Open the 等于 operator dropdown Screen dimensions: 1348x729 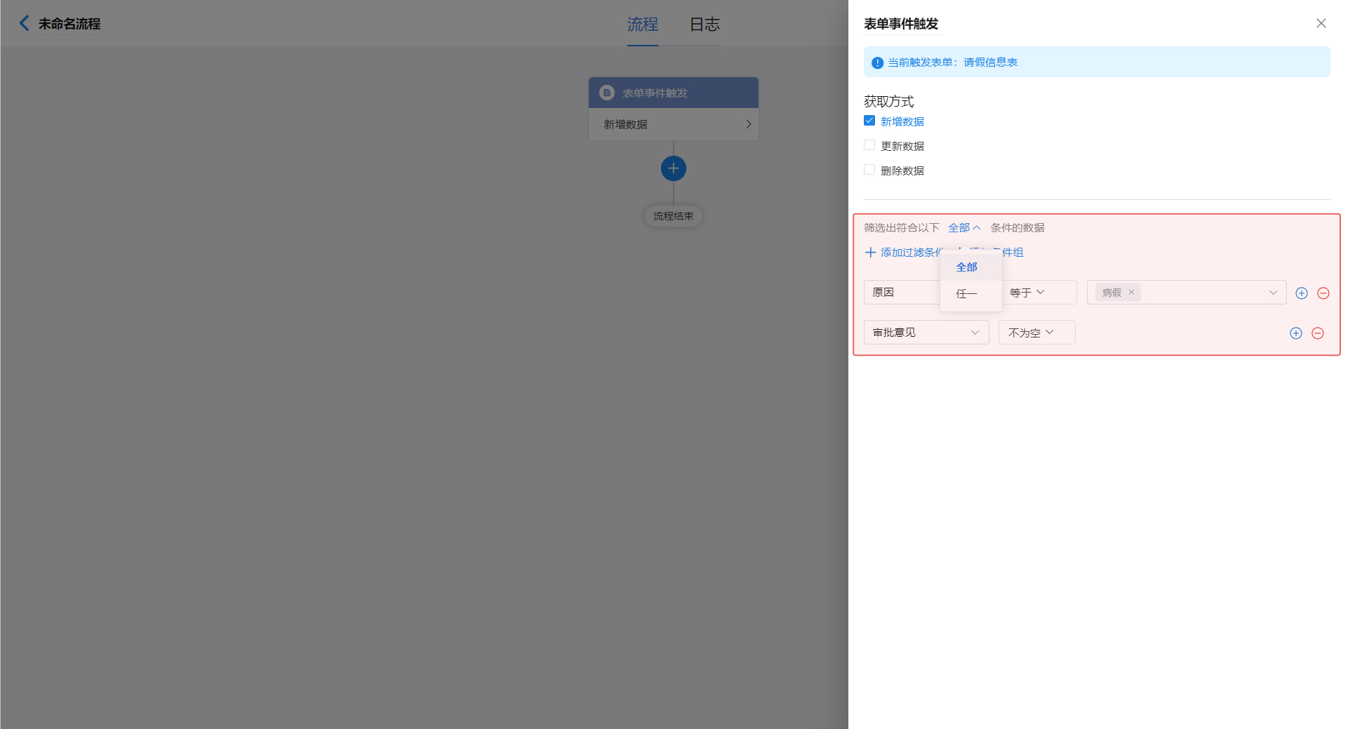tap(1027, 293)
